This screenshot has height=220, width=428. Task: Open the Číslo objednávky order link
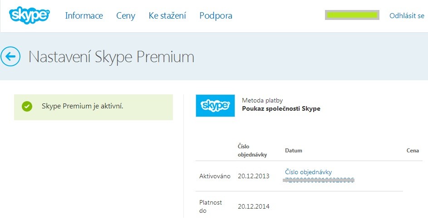(x=309, y=172)
